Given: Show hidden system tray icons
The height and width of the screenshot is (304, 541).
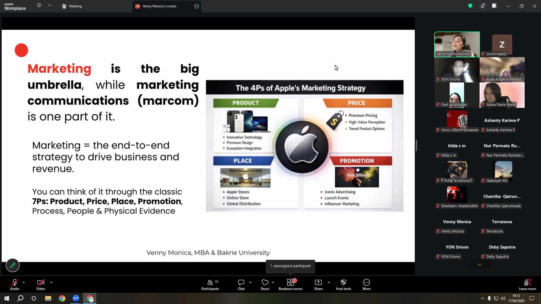Looking at the screenshot, I should pyautogui.click(x=483, y=298).
